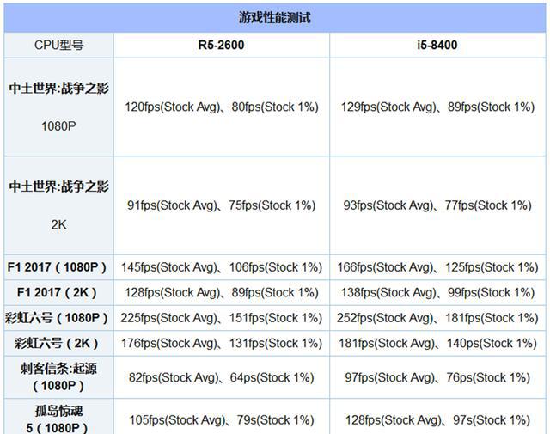Click the R5-2600 column header

coord(222,46)
